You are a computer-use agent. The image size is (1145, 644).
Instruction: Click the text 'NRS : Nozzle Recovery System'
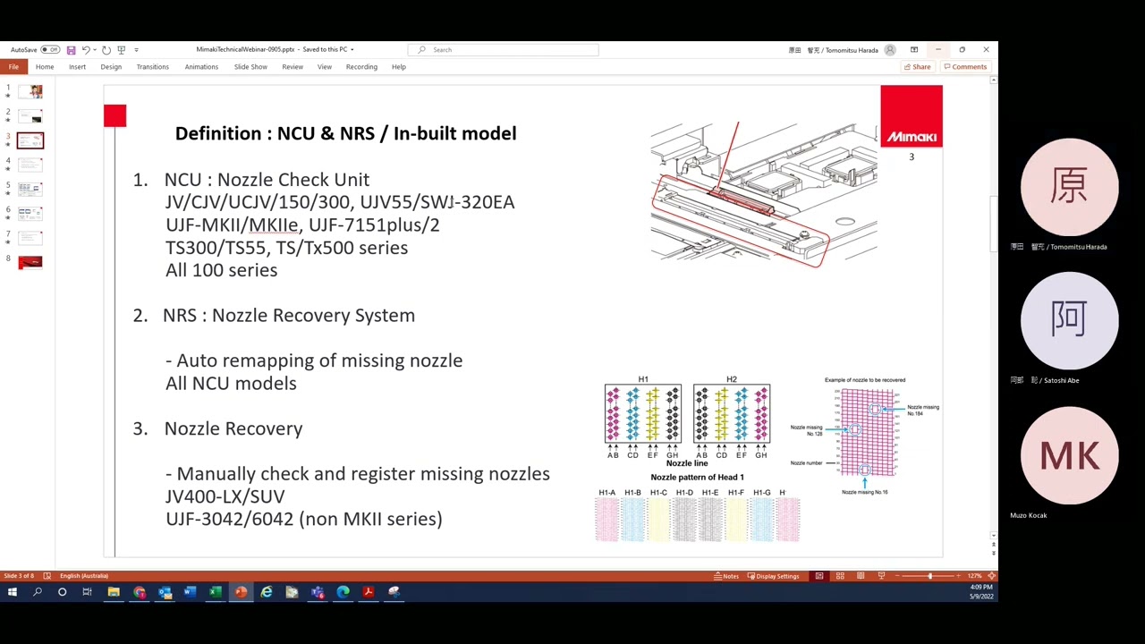(289, 316)
